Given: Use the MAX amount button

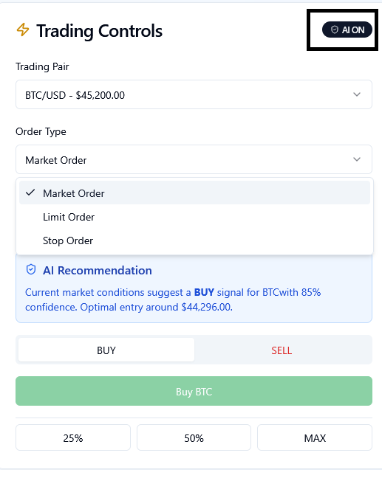Looking at the screenshot, I should tap(315, 437).
